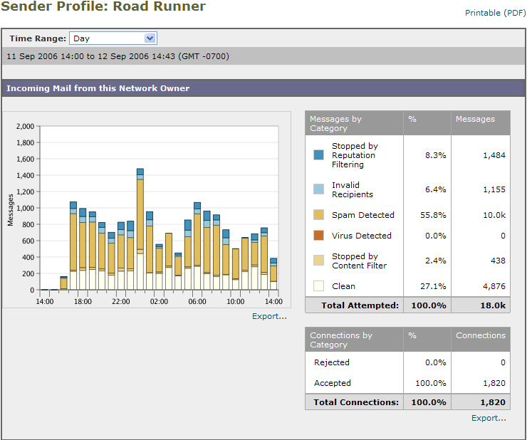Image resolution: width=527 pixels, height=440 pixels.
Task: Click the Invalid Recipients label
Action: (x=353, y=189)
